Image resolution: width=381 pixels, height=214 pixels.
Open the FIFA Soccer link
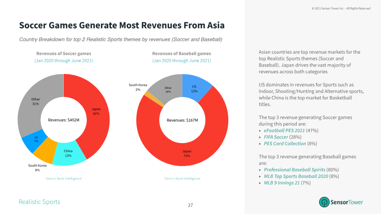(276, 137)
